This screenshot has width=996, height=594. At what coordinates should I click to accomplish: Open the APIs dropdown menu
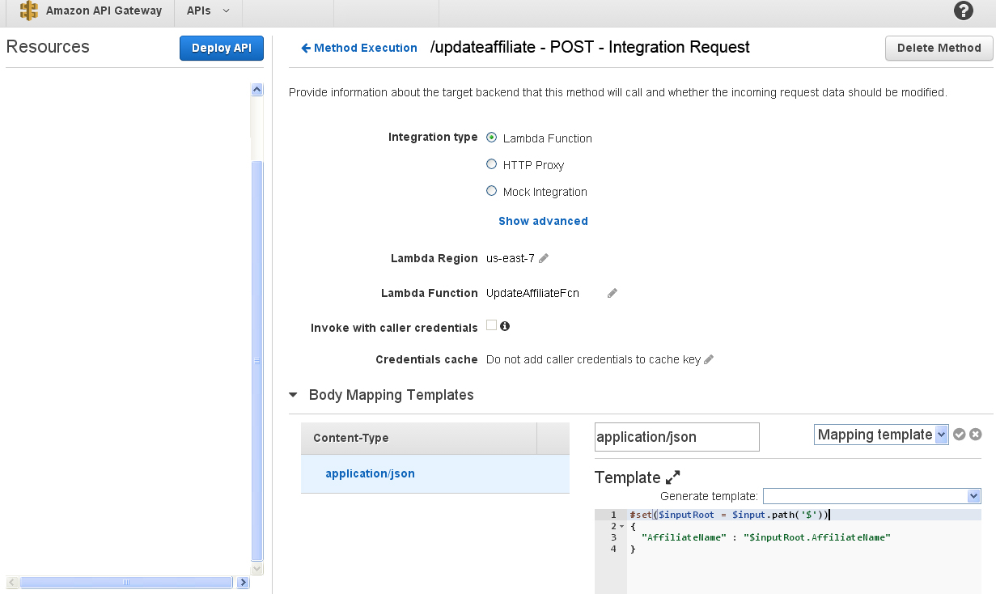pyautogui.click(x=208, y=11)
